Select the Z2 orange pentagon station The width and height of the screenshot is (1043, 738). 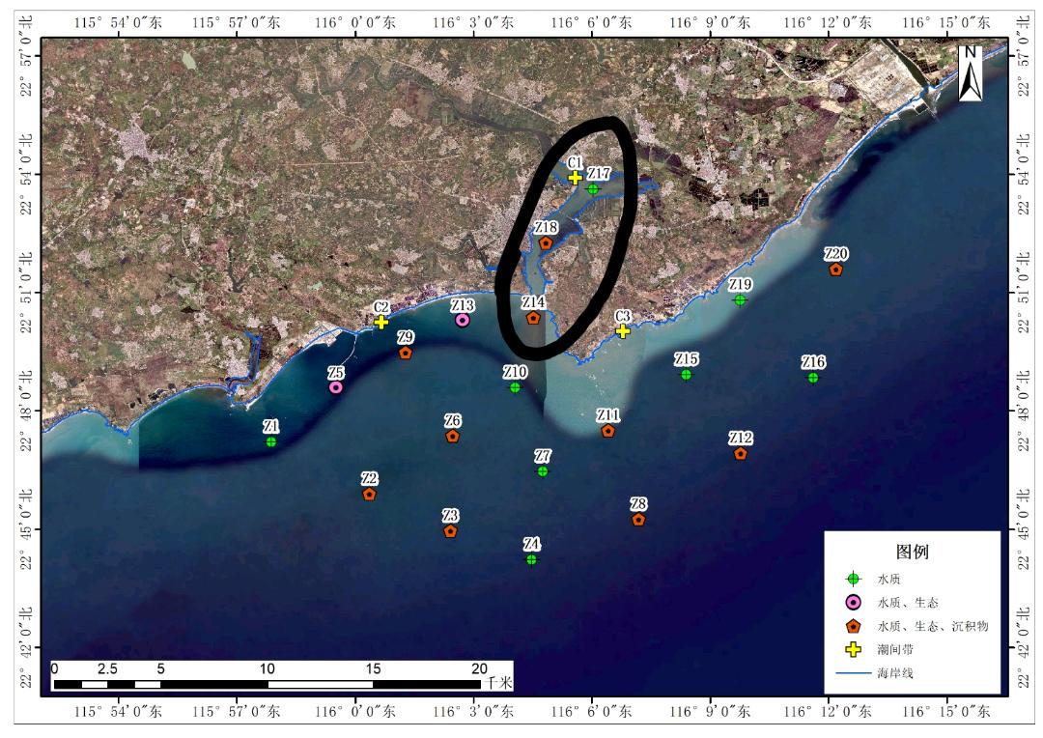[369, 495]
